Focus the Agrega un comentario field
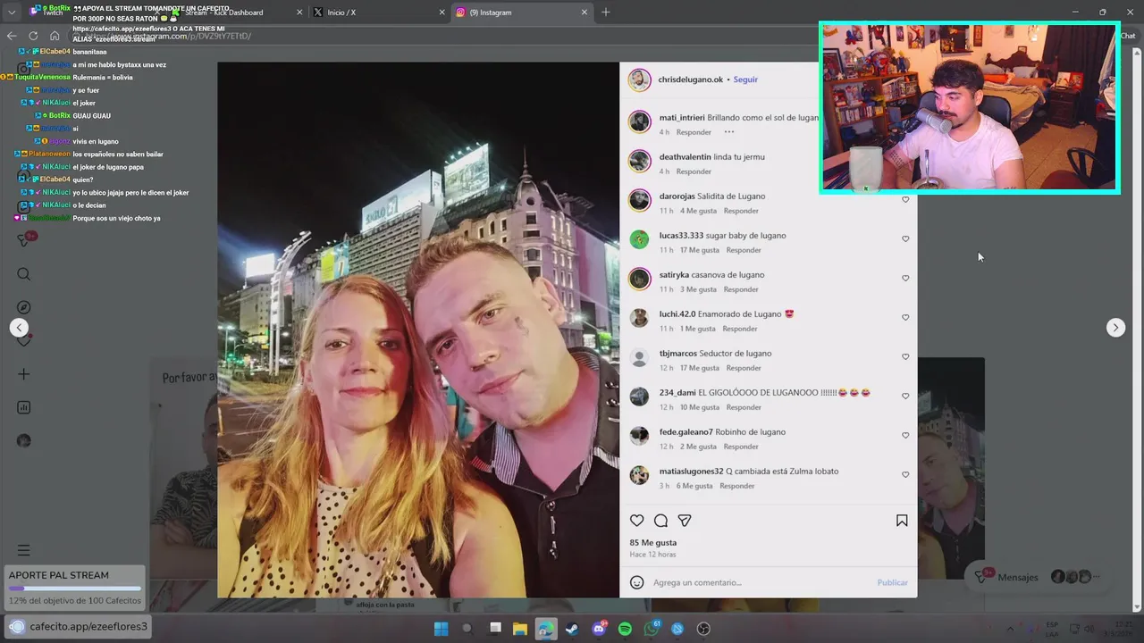This screenshot has width=1144, height=643. point(760,582)
